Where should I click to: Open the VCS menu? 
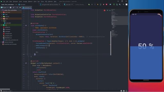pos(46,2)
